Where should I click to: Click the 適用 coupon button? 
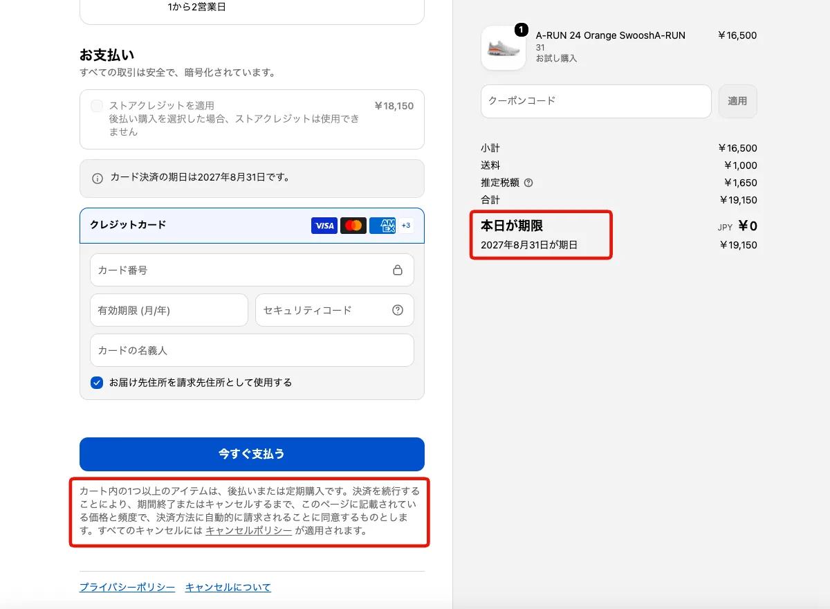click(x=737, y=101)
